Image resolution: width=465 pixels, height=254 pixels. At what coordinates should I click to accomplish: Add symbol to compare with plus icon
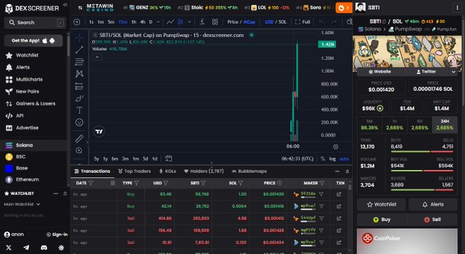[x=77, y=22]
